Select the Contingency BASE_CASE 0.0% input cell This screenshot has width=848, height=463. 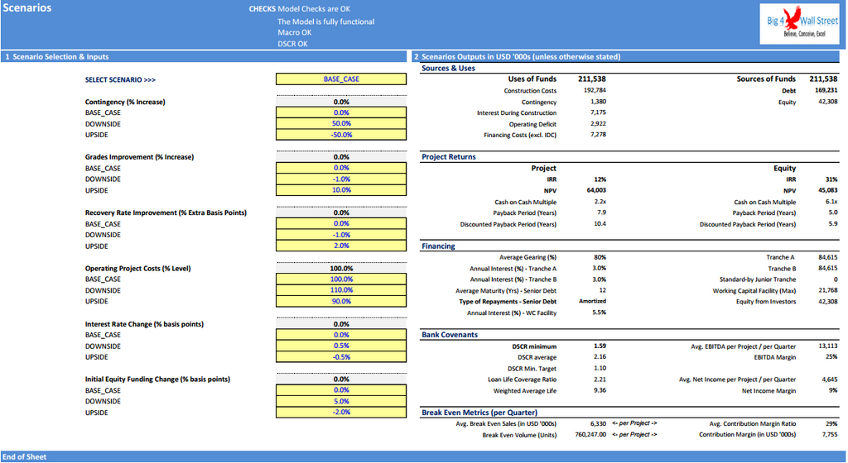[x=340, y=112]
